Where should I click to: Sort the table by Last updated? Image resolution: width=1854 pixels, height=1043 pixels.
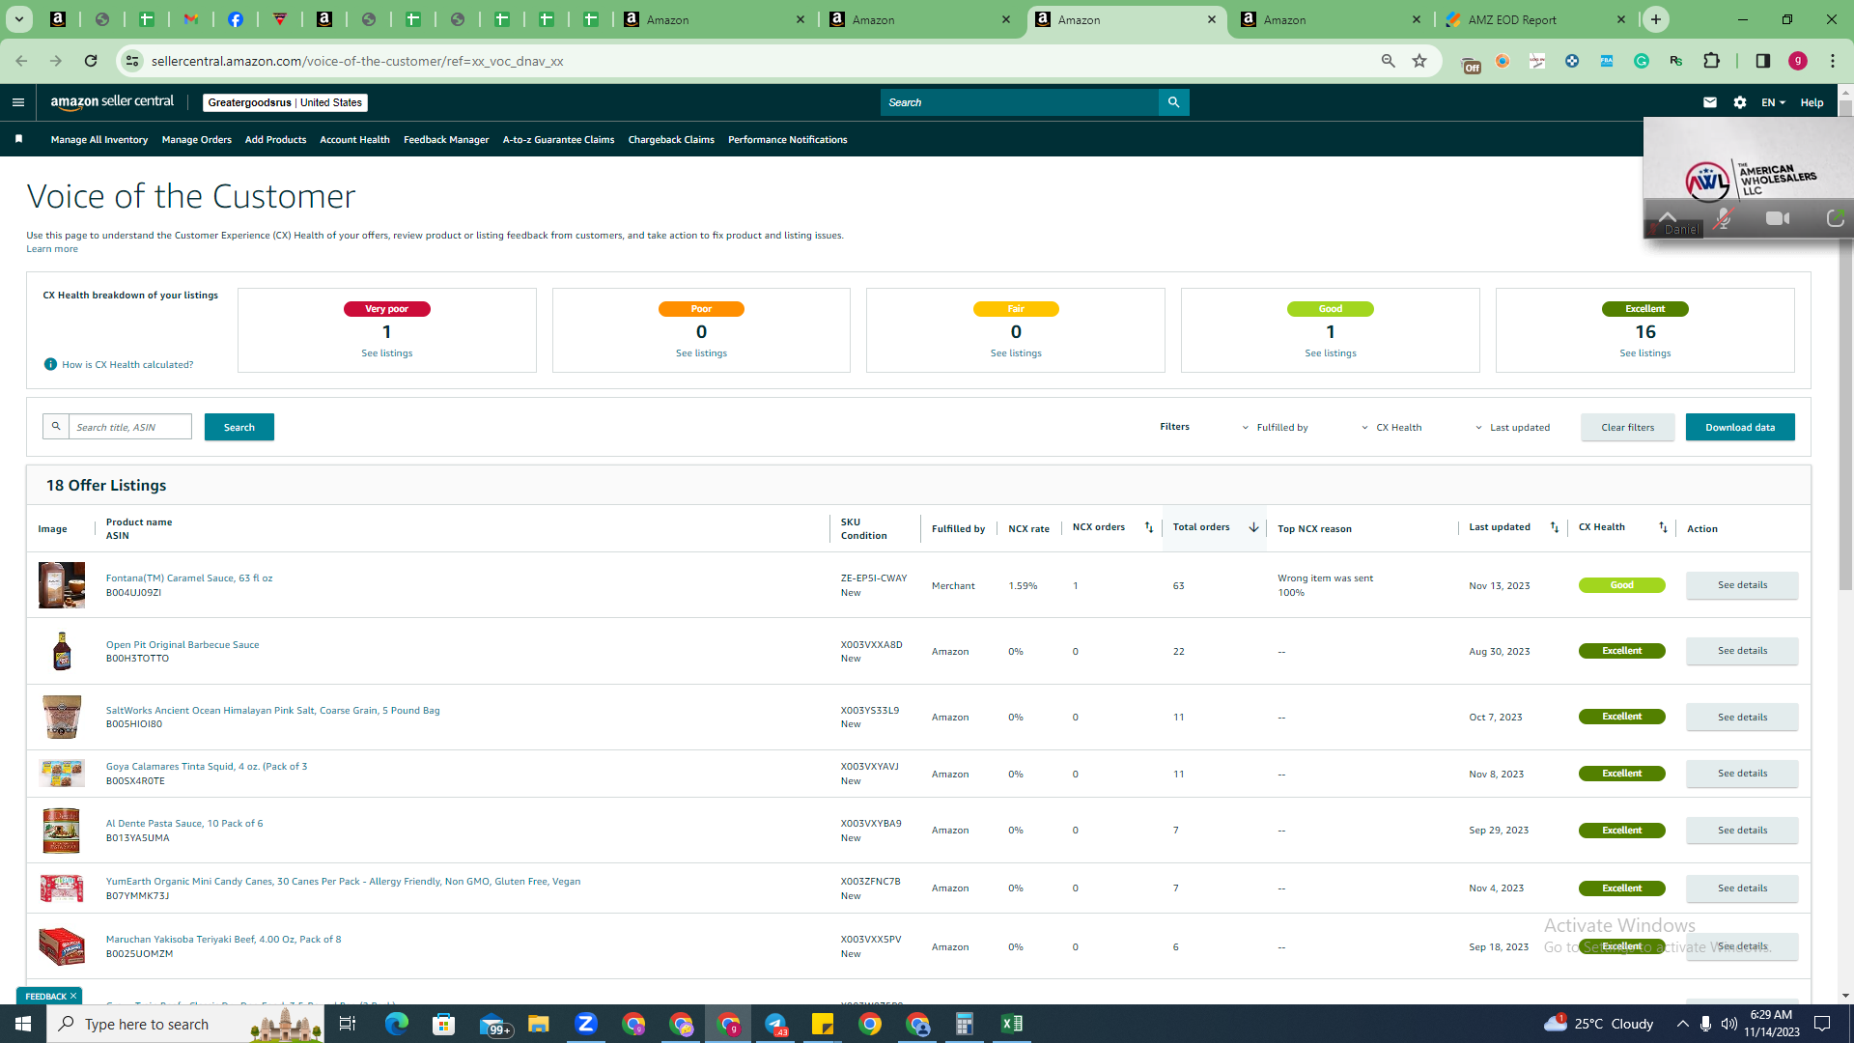pyautogui.click(x=1555, y=527)
